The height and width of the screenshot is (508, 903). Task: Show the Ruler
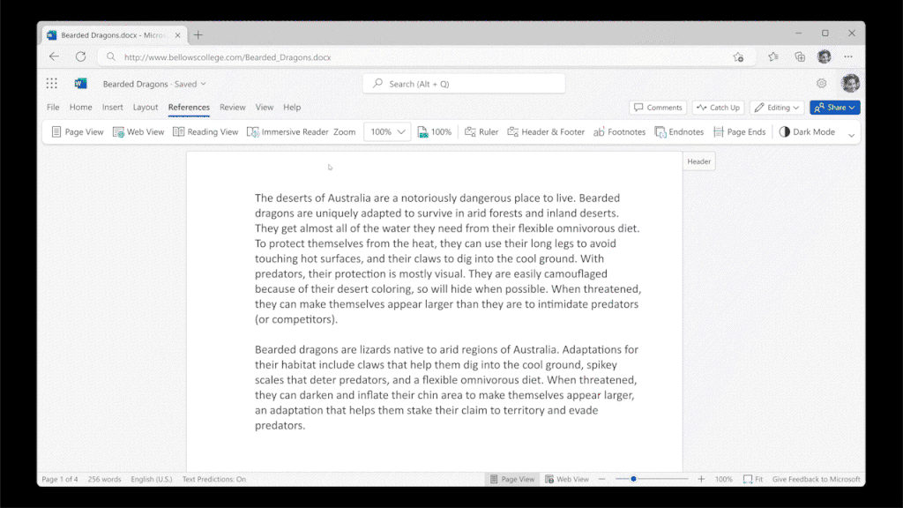tap(481, 131)
